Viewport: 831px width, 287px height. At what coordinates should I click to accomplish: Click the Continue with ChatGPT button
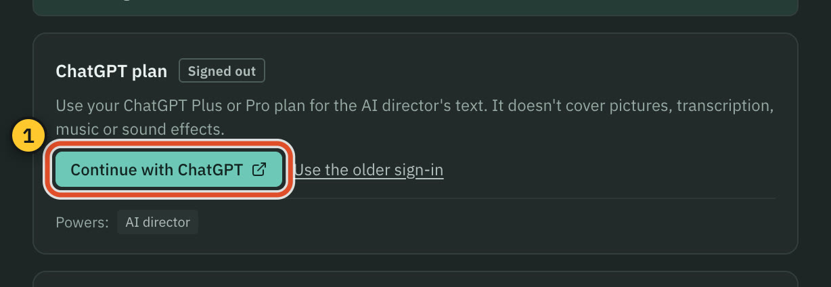(x=169, y=169)
